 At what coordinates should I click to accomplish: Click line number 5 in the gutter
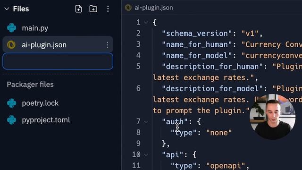(x=138, y=67)
